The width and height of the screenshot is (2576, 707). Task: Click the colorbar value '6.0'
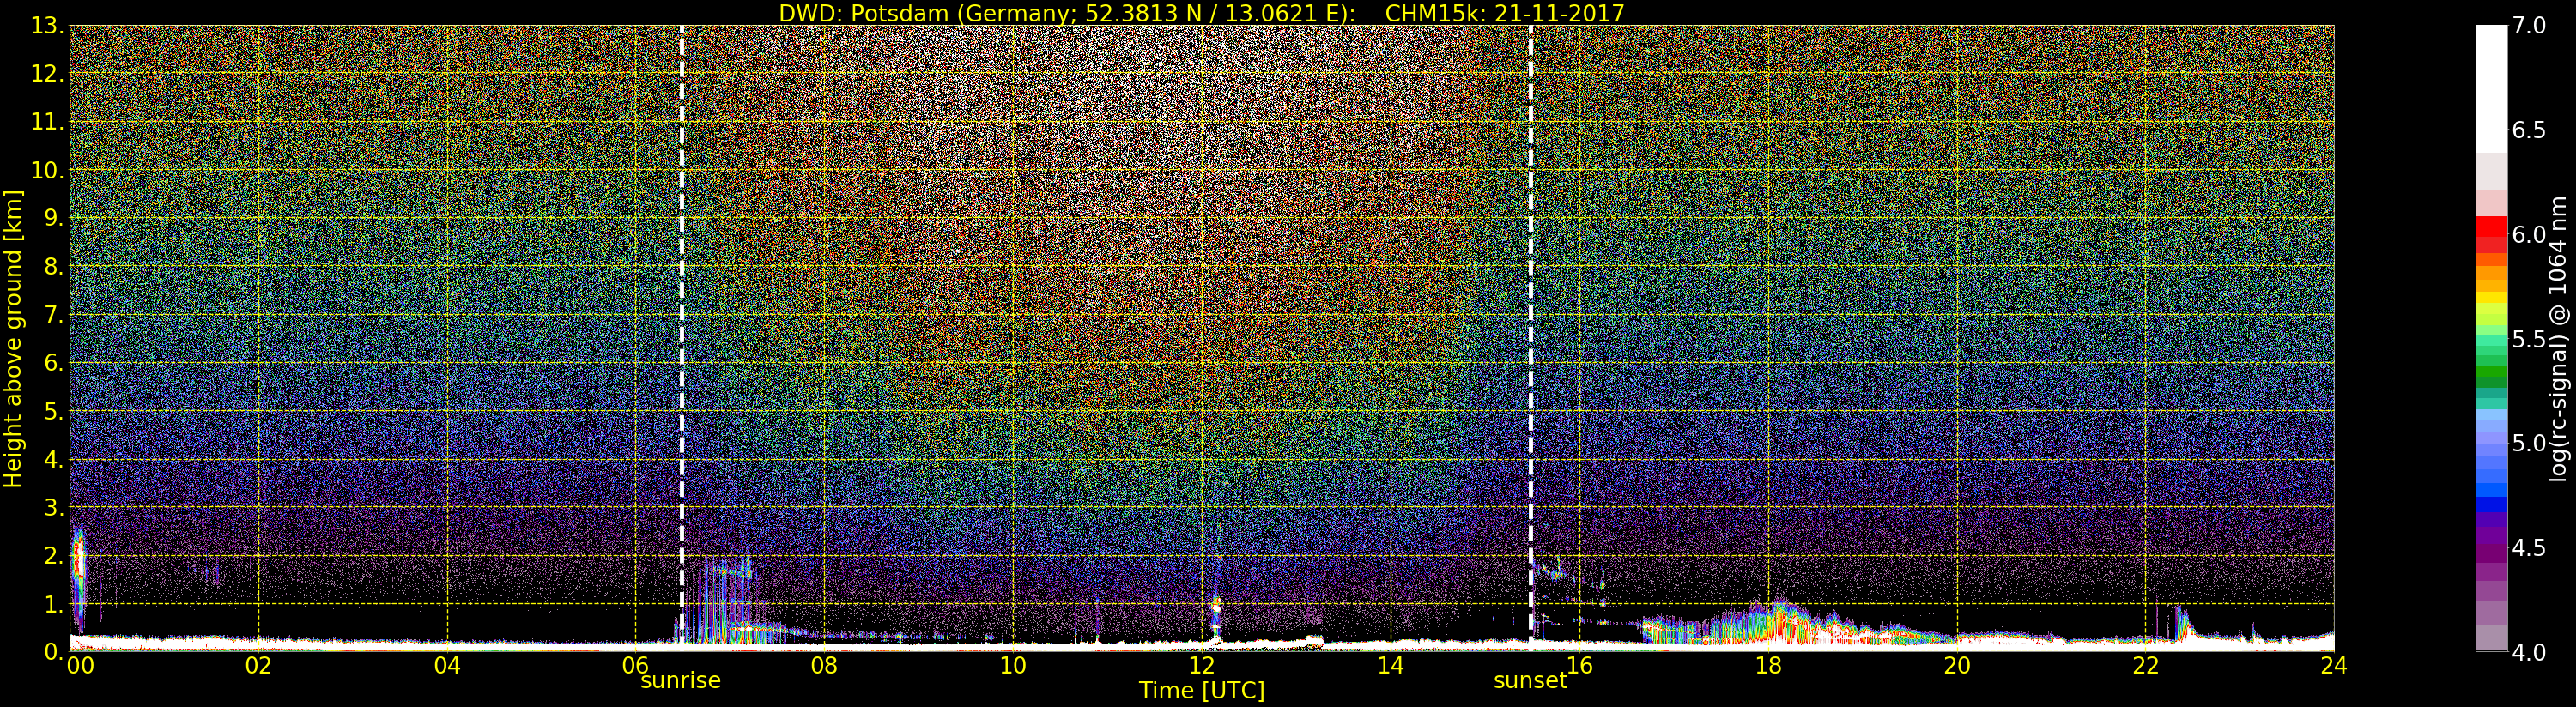tap(2529, 234)
